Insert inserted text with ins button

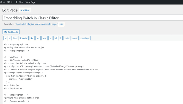(38, 38)
